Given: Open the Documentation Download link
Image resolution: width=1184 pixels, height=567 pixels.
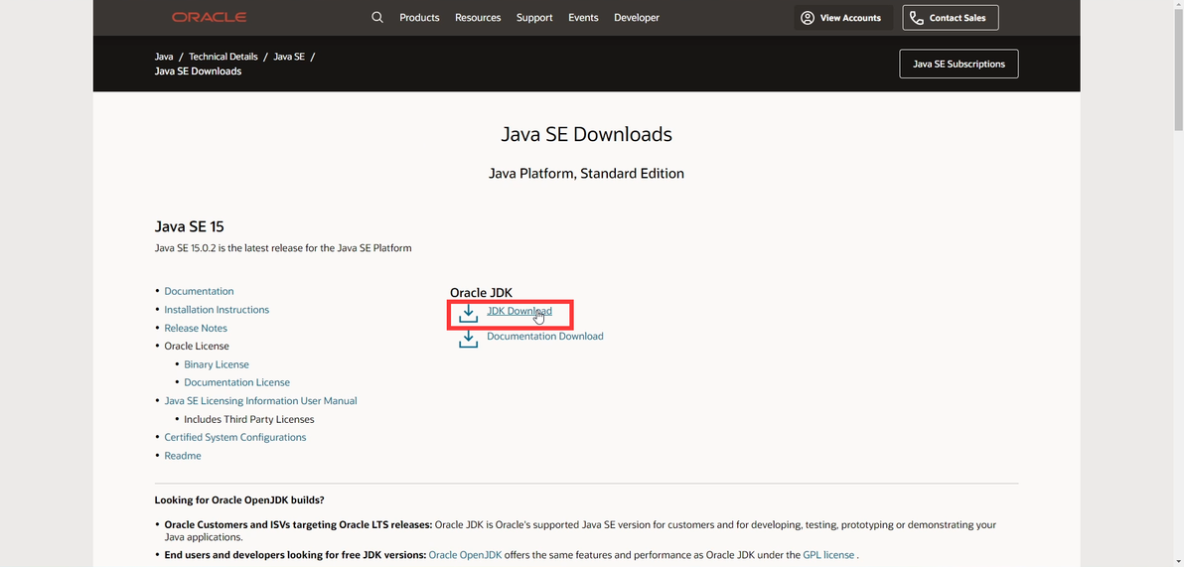Looking at the screenshot, I should (545, 337).
